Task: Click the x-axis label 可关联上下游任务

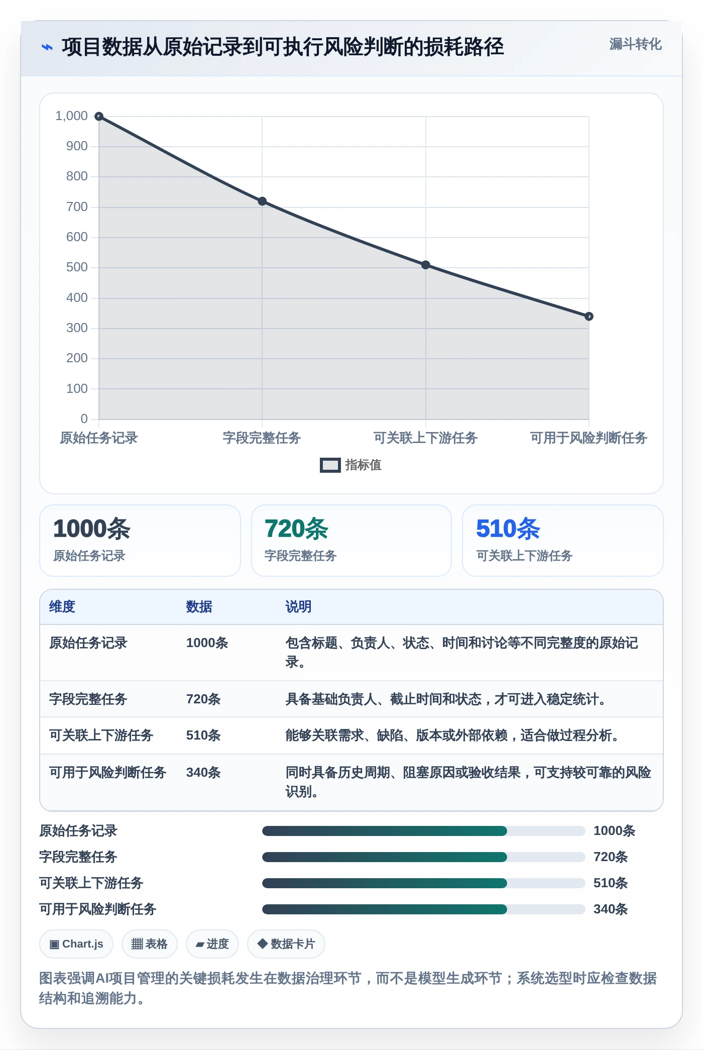Action: [x=426, y=438]
